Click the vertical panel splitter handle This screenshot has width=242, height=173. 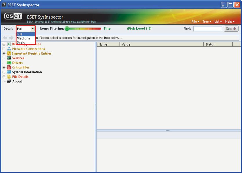tap(96, 107)
